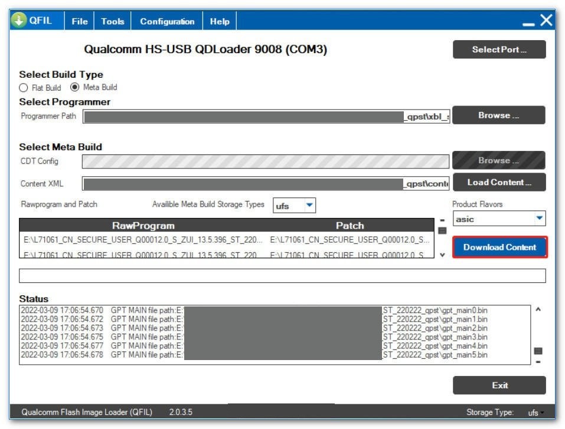Open the Storage Type dropdown in status bar

[x=535, y=412]
